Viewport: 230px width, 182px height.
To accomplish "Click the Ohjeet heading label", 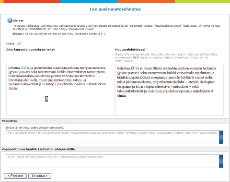I will coord(18,21).
